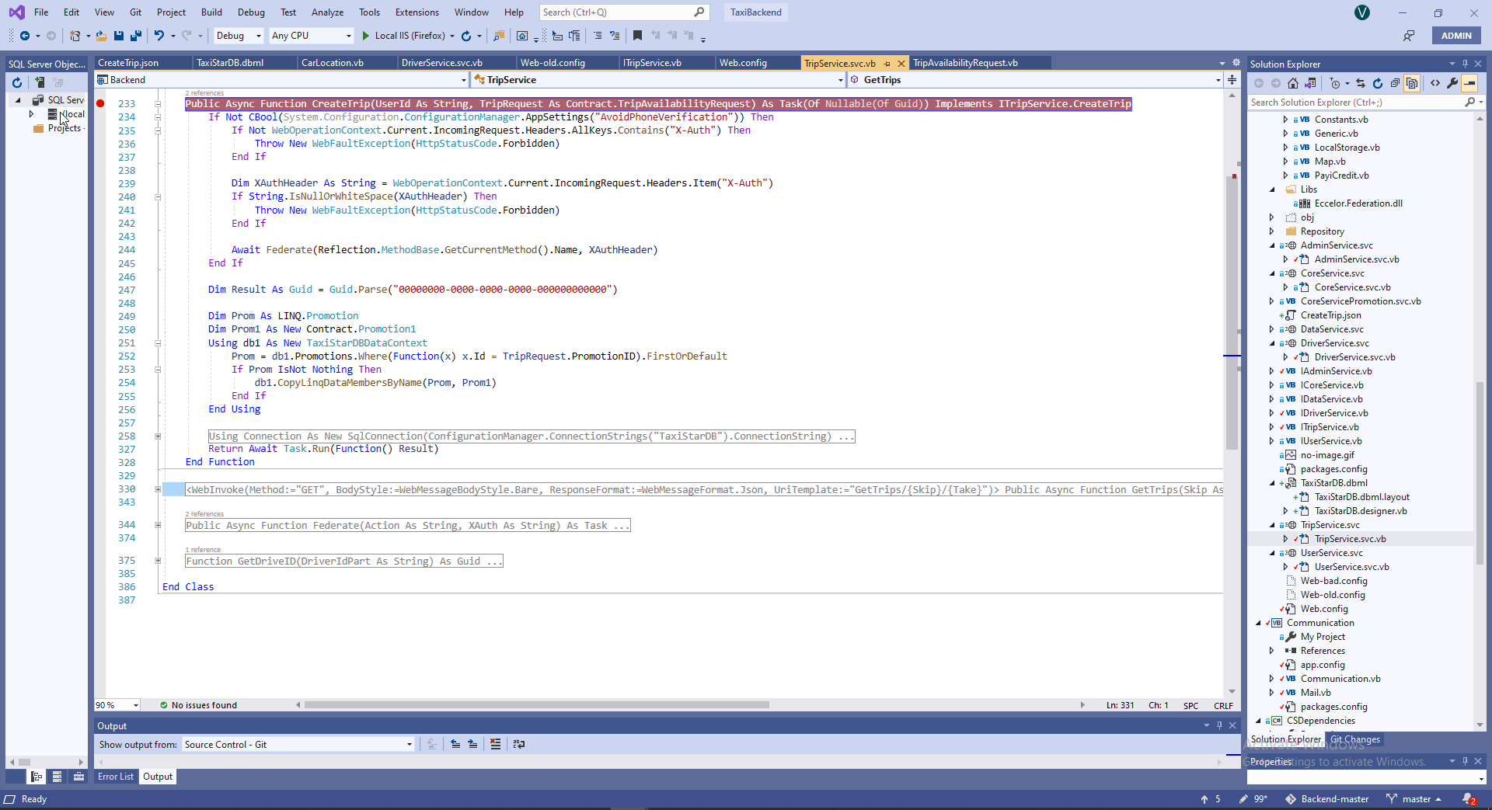
Task: Click Sync with Active Document icon
Action: click(1361, 83)
